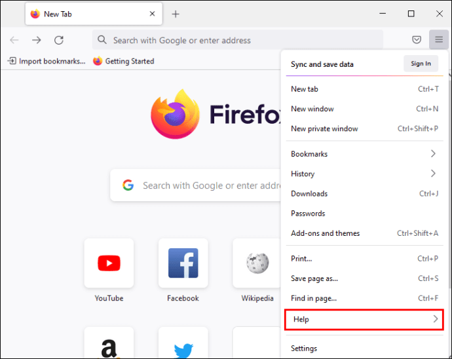Select Find in page...

[364, 298]
